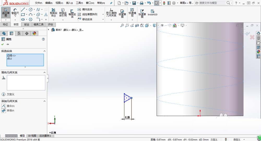Add Pierce (穿透) relation

point(8,110)
